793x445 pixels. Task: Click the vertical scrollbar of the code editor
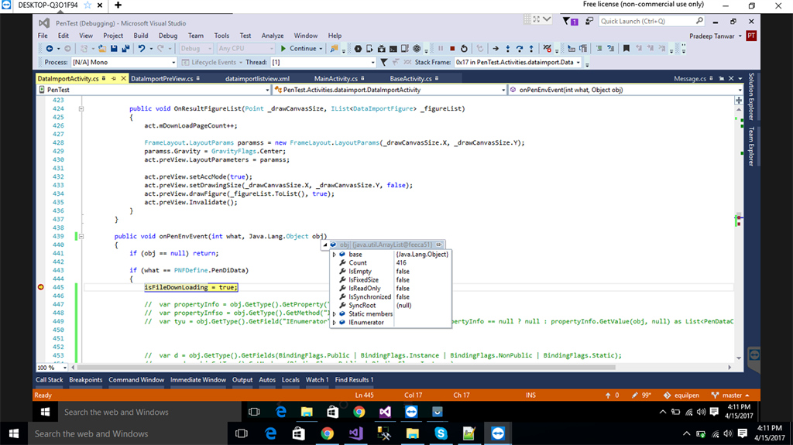739,233
